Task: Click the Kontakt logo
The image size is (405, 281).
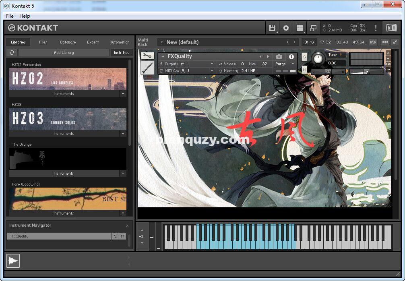Action: (x=33, y=28)
